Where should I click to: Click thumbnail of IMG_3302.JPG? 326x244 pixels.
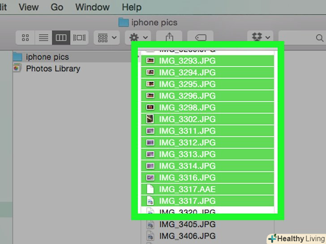[150, 119]
